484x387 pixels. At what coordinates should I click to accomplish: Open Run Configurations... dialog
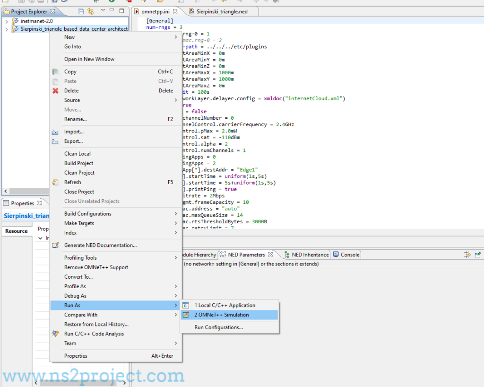point(229,327)
